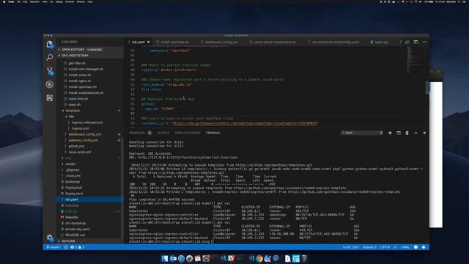Collapse the OFC-BOOTSTRAP folder section
Image resolution: width=469 pixels, height=264 pixels.
75,56
